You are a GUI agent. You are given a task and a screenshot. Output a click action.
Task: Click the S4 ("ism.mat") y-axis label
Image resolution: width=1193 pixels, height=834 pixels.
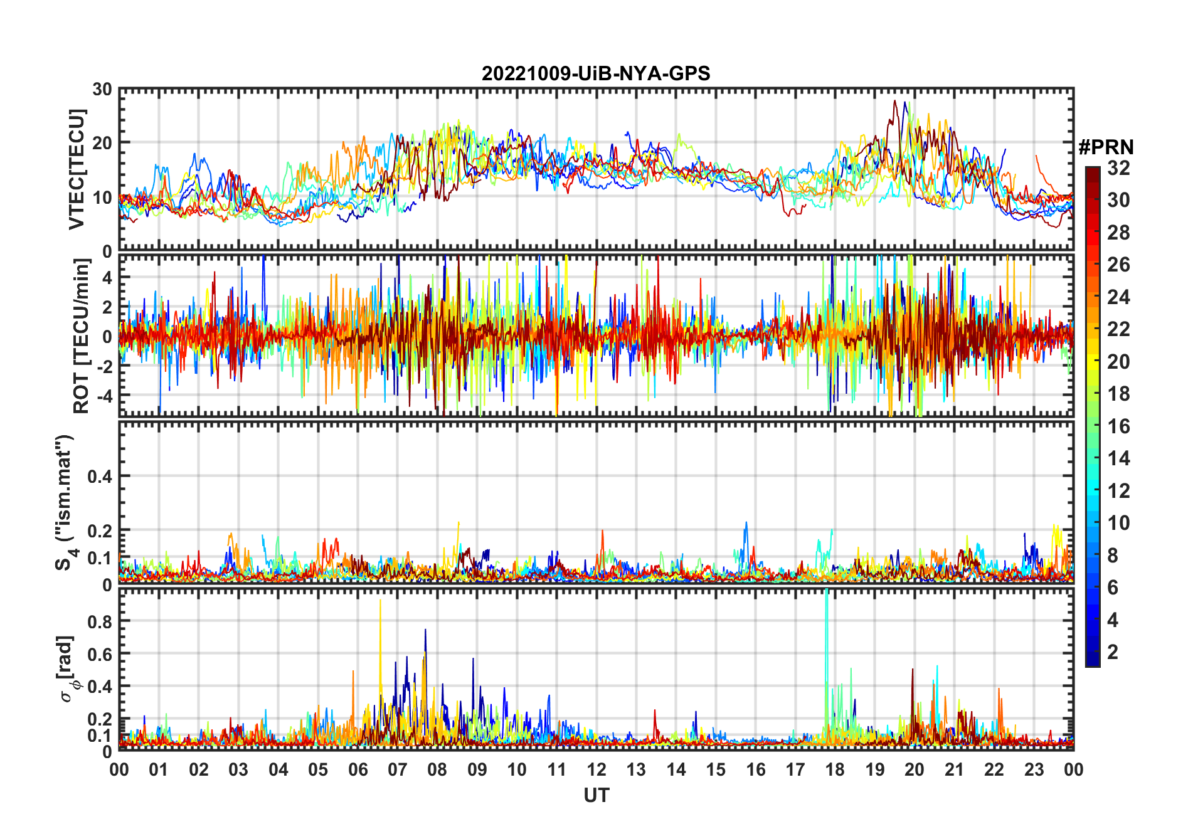(65, 502)
